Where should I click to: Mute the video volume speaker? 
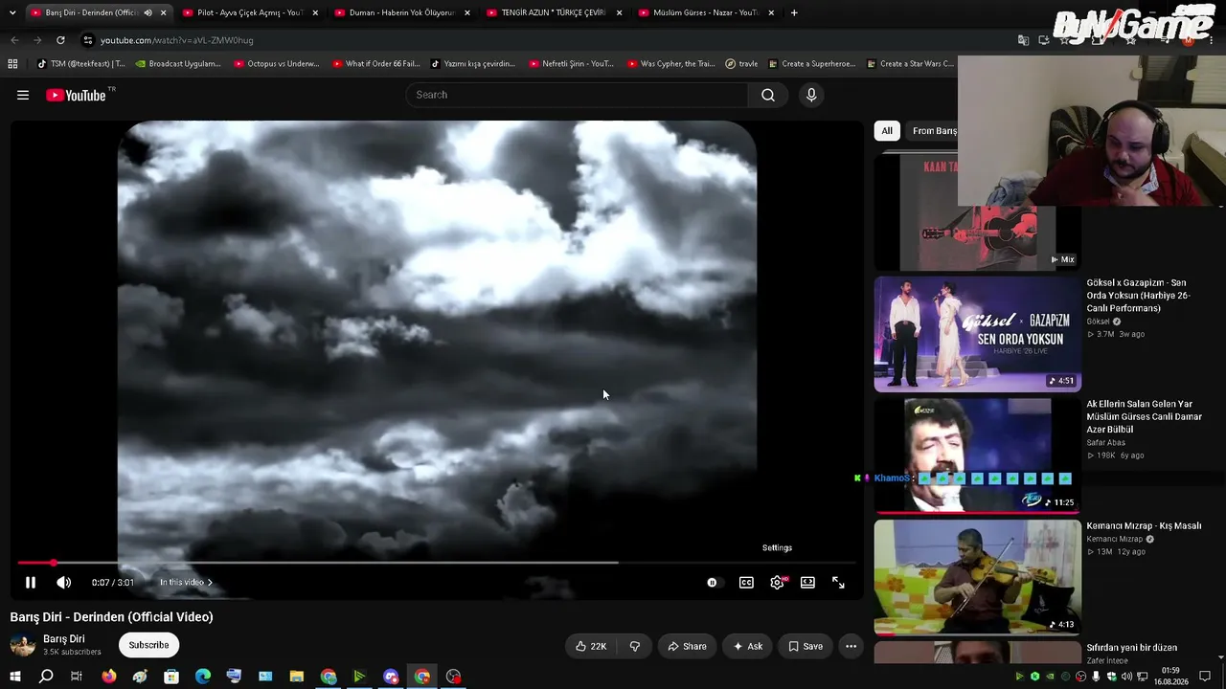pyautogui.click(x=63, y=583)
